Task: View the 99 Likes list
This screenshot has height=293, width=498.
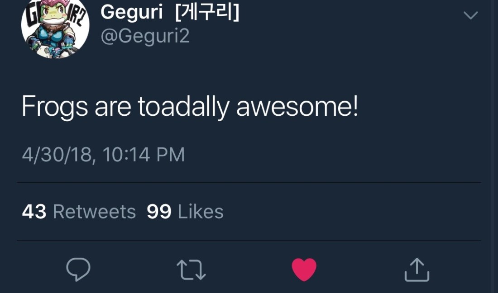Action: pyautogui.click(x=185, y=212)
